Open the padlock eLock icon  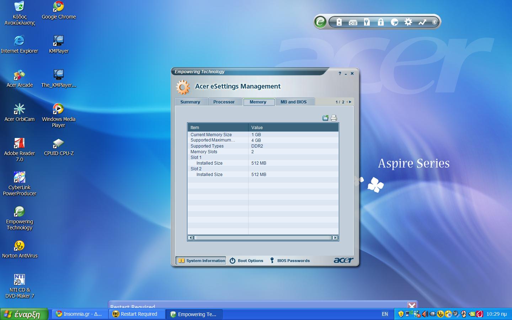(380, 22)
